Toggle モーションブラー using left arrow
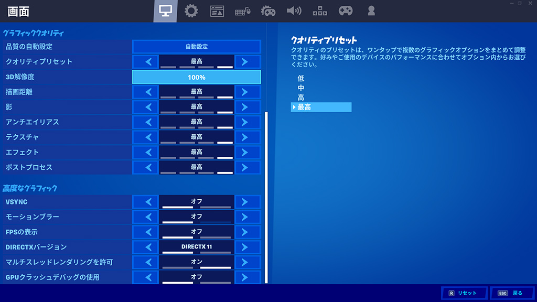The height and width of the screenshot is (302, 537). [146, 217]
